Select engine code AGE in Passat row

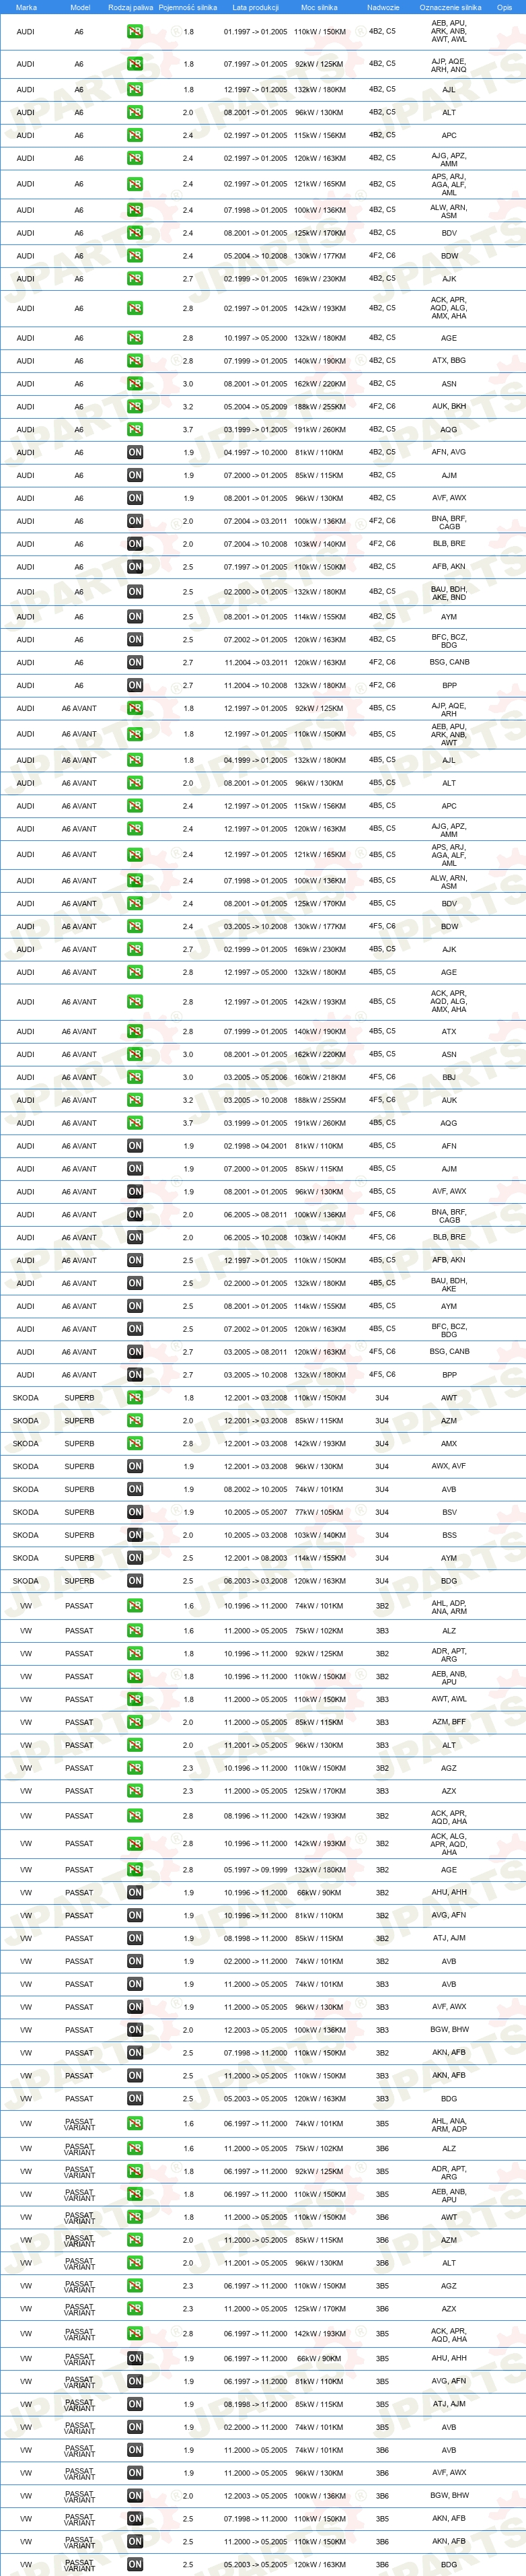click(x=449, y=1869)
